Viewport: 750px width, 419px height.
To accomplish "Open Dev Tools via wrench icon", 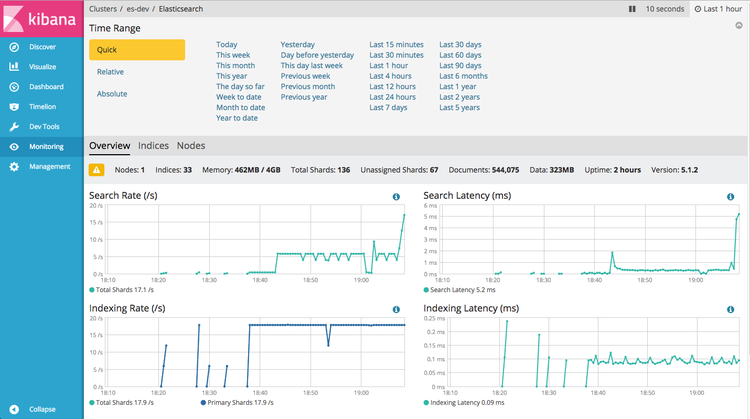I will point(14,127).
